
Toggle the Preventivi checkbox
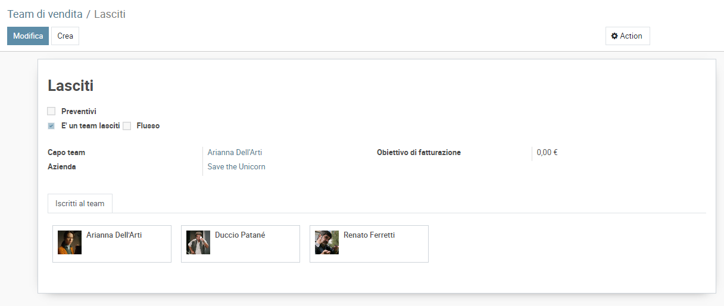tap(51, 111)
